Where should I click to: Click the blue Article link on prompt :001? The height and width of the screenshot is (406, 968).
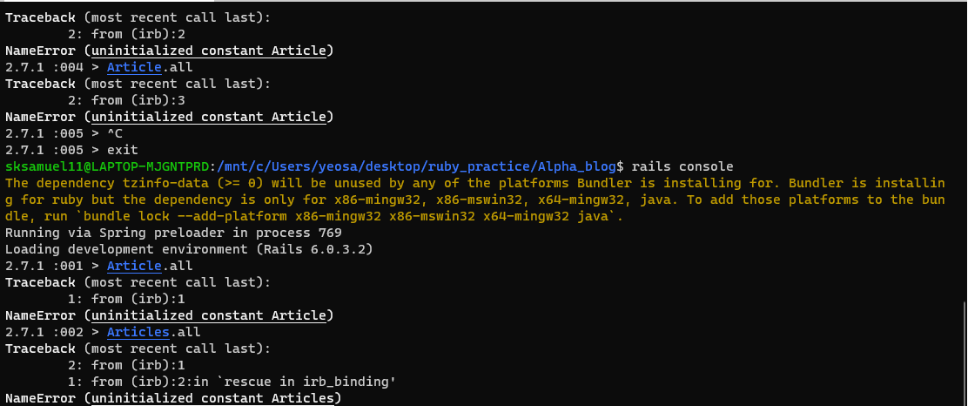click(x=134, y=266)
